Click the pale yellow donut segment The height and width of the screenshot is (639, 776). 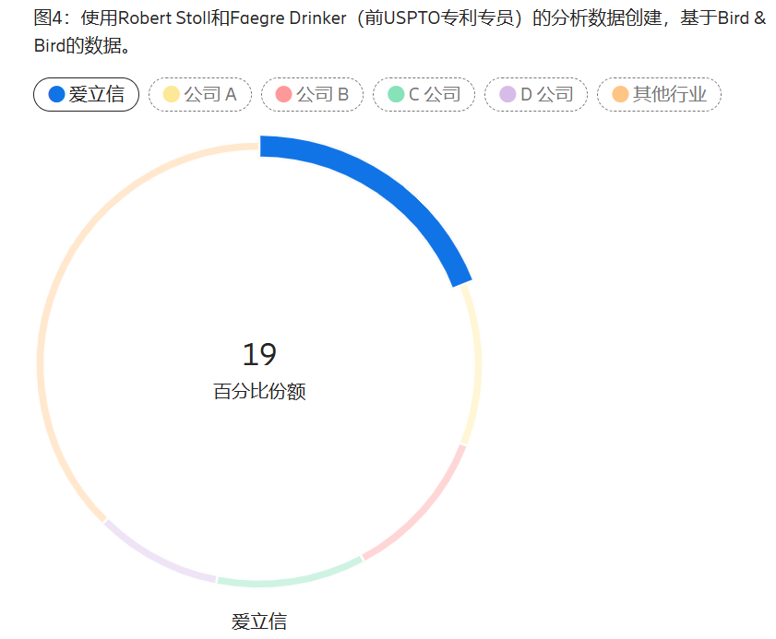(477, 366)
